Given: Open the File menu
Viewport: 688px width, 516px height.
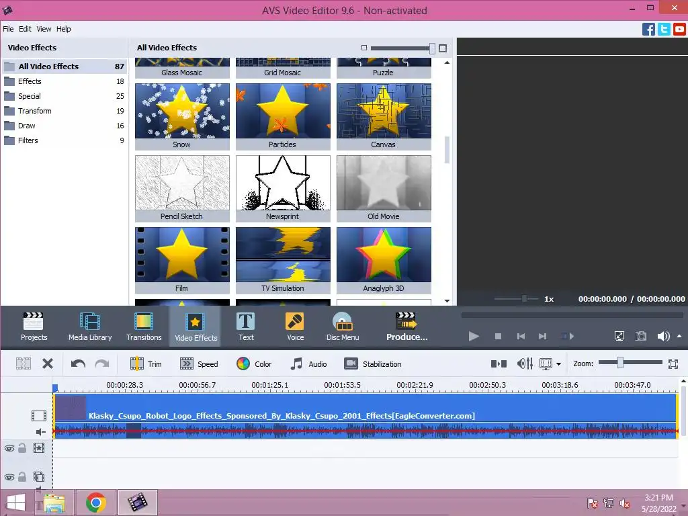Looking at the screenshot, I should pyautogui.click(x=8, y=29).
